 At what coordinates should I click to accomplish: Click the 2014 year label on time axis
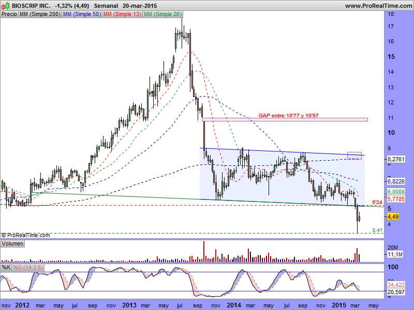click(x=234, y=305)
